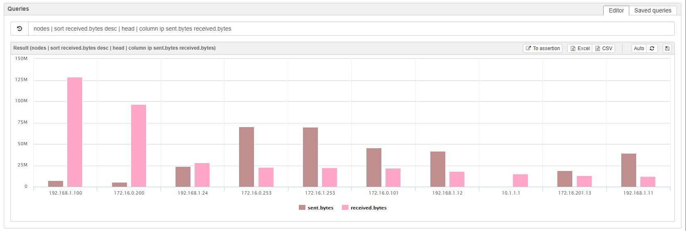Click received.bytes bar for 172.16.201.13
The width and height of the screenshot is (686, 231).
coord(584,181)
